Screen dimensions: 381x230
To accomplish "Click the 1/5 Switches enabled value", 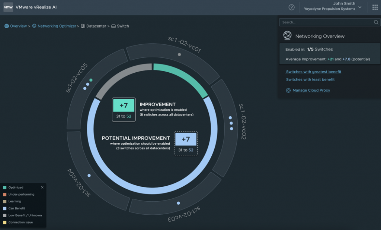I will point(320,50).
